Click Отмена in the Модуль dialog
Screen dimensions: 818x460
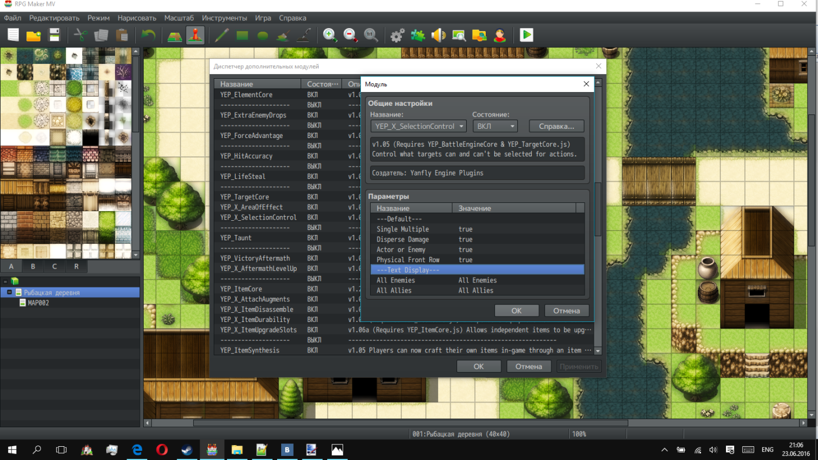point(567,310)
